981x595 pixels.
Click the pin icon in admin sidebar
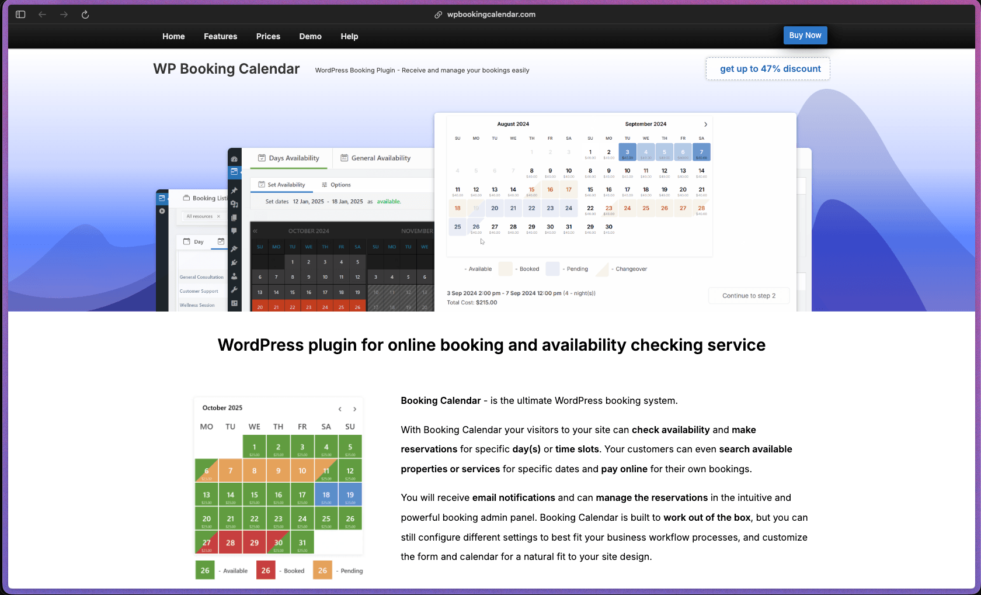(x=234, y=191)
